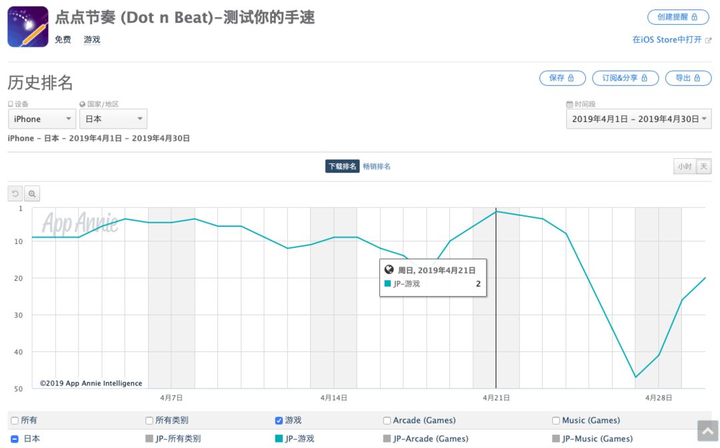Open the iPhone device dropdown
Screen dimensions: 720x448
[x=42, y=119]
